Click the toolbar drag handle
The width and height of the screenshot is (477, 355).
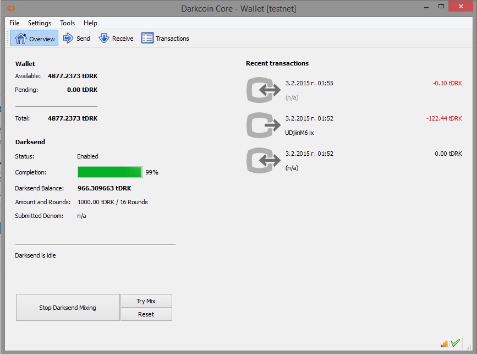[x=8, y=39]
